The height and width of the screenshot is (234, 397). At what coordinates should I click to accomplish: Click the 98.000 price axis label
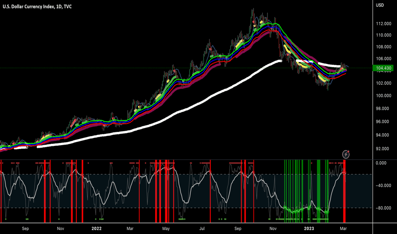point(383,108)
